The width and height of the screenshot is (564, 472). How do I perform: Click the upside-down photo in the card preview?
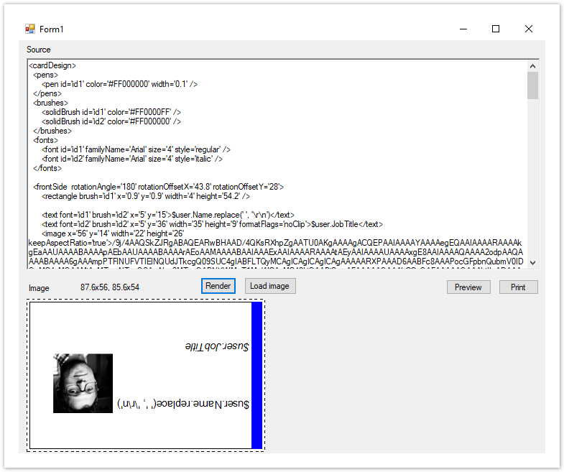tap(83, 383)
